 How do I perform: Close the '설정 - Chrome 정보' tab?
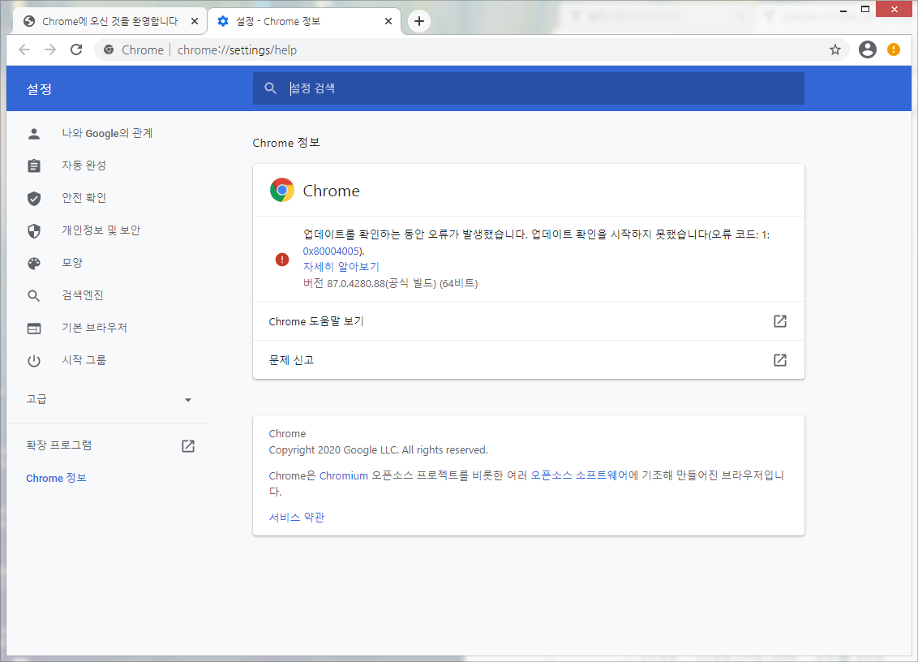388,22
